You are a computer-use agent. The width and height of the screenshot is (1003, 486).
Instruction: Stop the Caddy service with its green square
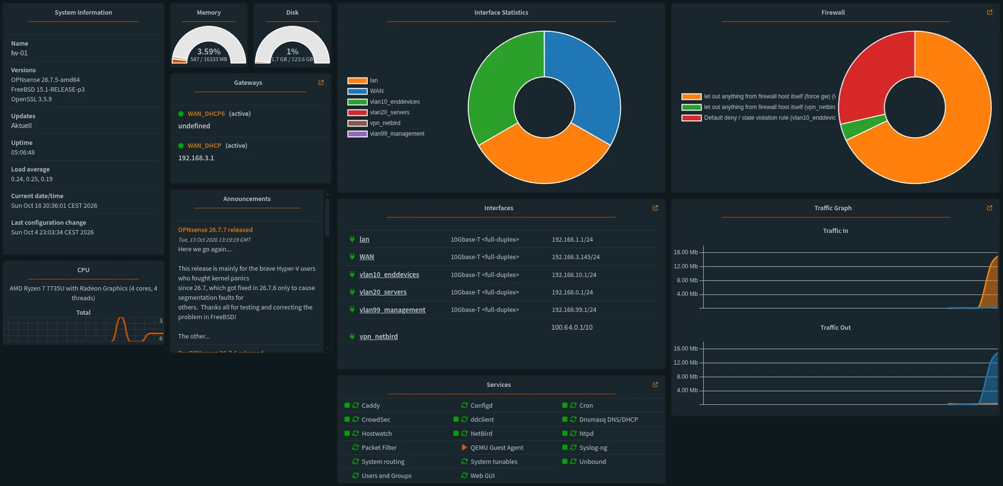(x=347, y=405)
